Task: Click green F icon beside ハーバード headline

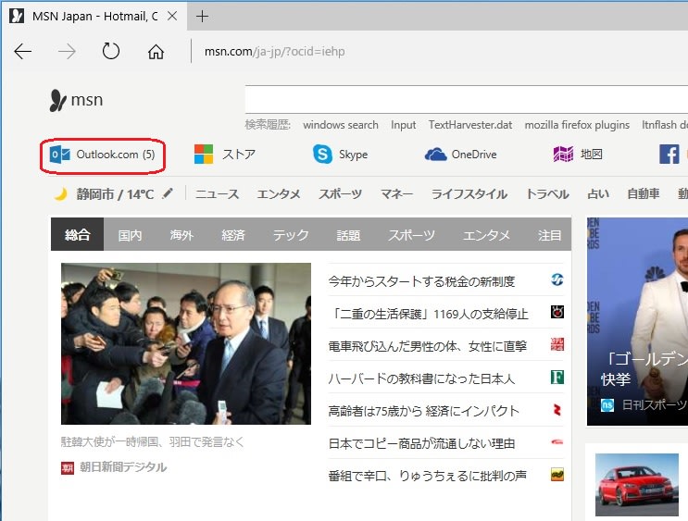Action: pyautogui.click(x=557, y=377)
